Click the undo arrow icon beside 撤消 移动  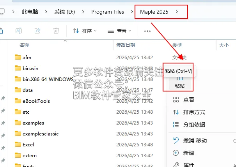click(176, 141)
